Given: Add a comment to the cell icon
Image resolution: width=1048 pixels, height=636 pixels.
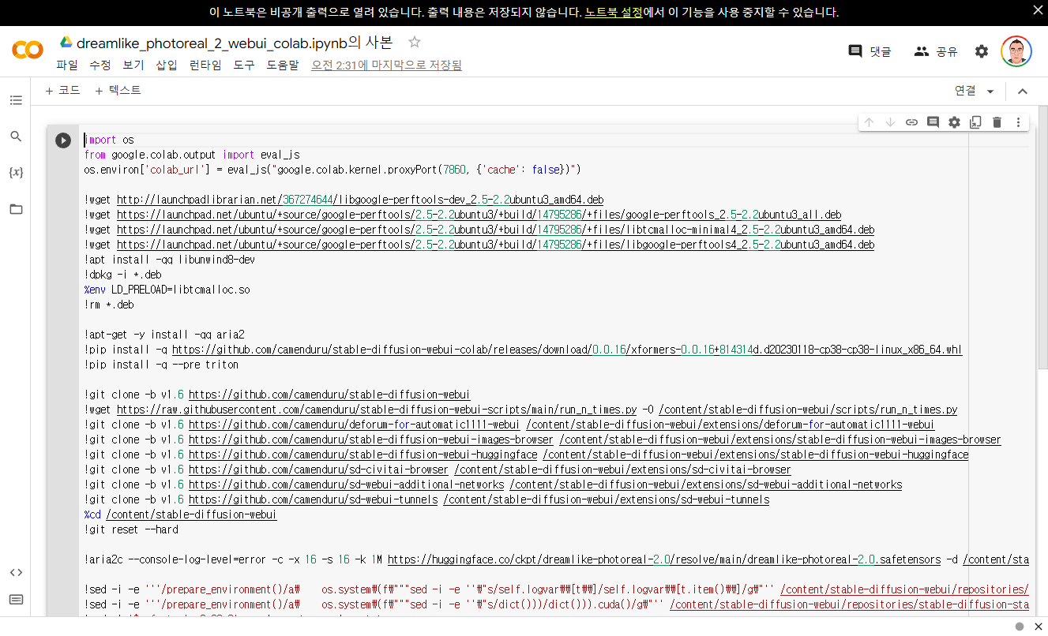Looking at the screenshot, I should 933,122.
